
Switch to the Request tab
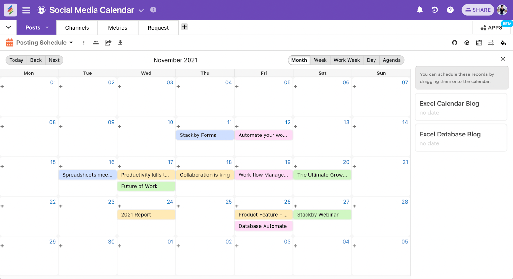tap(158, 28)
